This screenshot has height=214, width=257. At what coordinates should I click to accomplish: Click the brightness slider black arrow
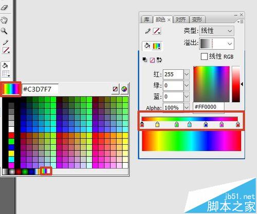click(242, 84)
